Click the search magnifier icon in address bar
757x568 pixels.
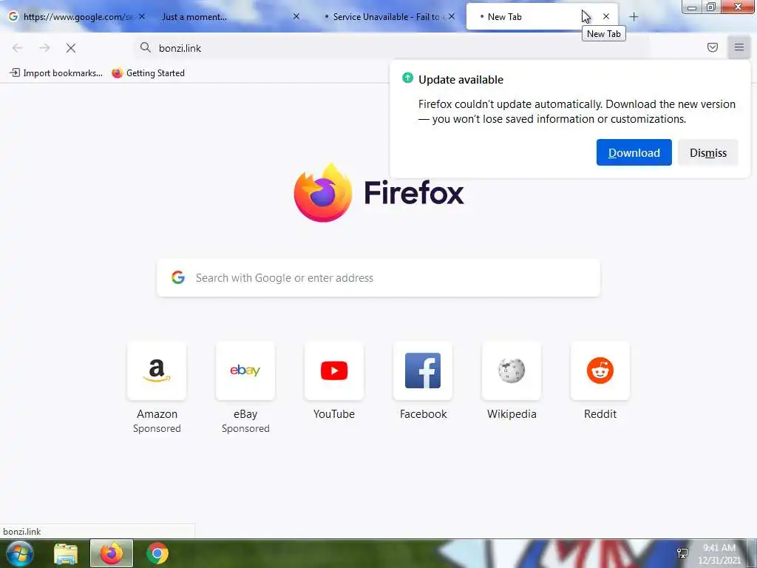pos(146,47)
